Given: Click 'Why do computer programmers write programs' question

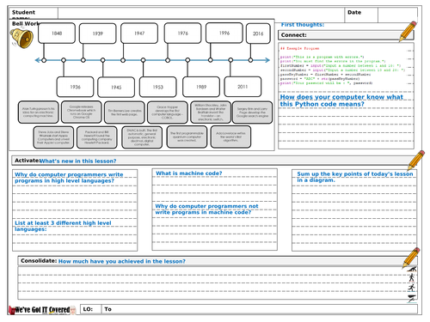Looking at the screenshot, I should click(69, 178).
